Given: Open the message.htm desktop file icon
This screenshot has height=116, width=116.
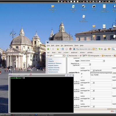Looking at the screenshot, I should point(73,6).
